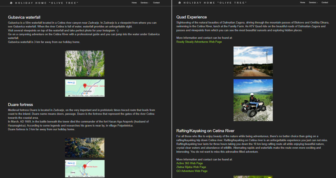Click the red map pin for Utvrda Duare
Image resolution: width=336 pixels, height=178 pixels.
pos(85,166)
